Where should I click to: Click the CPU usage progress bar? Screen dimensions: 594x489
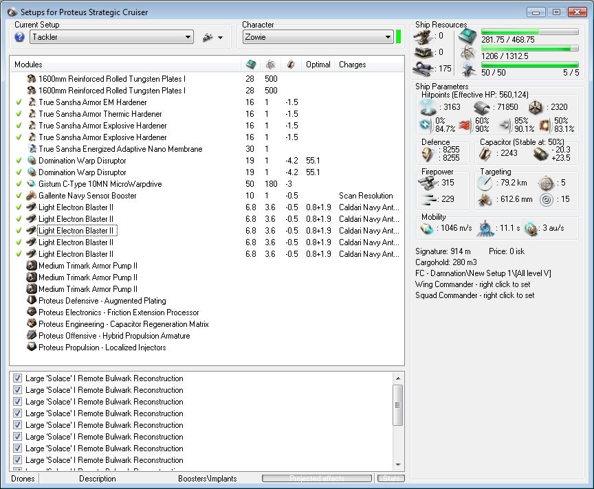[530, 32]
